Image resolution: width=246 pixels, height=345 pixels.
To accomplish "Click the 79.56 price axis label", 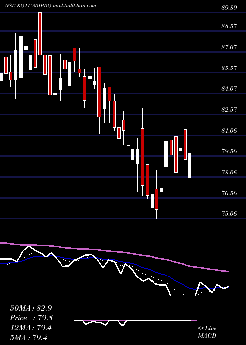I will point(230,151).
